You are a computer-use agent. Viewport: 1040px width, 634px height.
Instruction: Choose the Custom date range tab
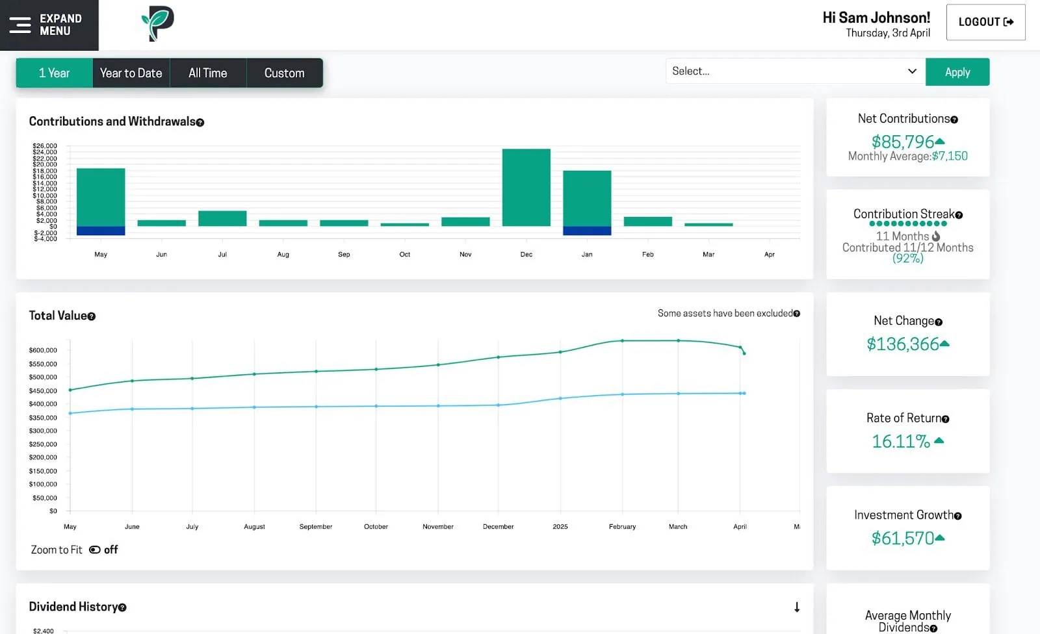point(284,73)
